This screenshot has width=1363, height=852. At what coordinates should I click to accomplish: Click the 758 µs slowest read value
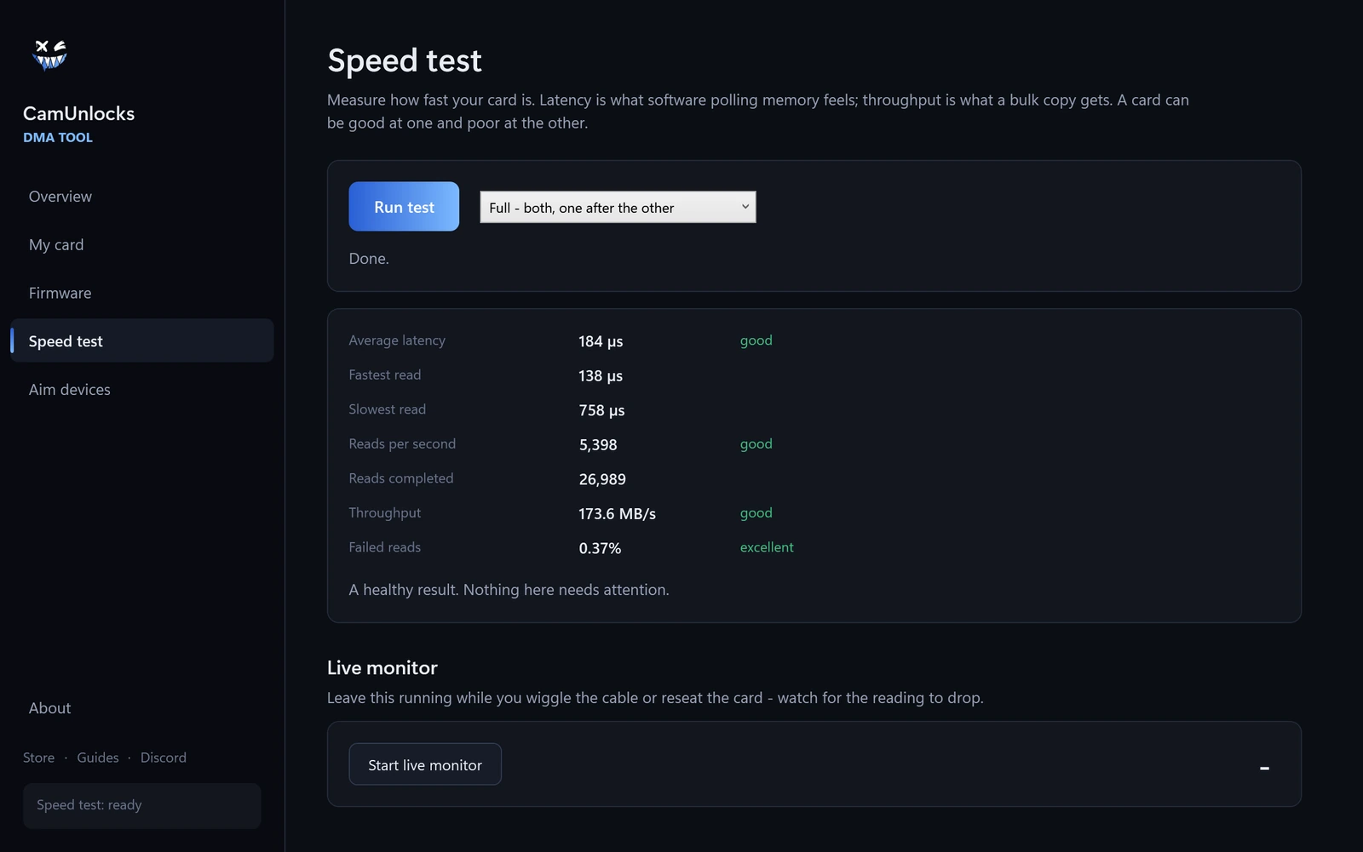(601, 410)
